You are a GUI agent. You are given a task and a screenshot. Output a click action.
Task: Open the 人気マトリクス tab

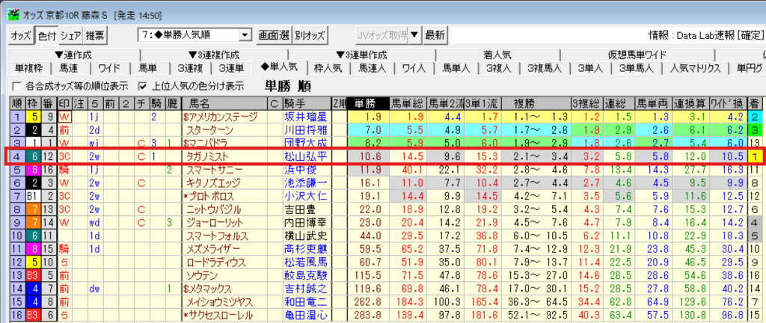coord(695,68)
